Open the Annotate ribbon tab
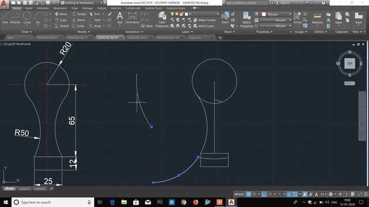369x207 pixels. tap(43, 8)
